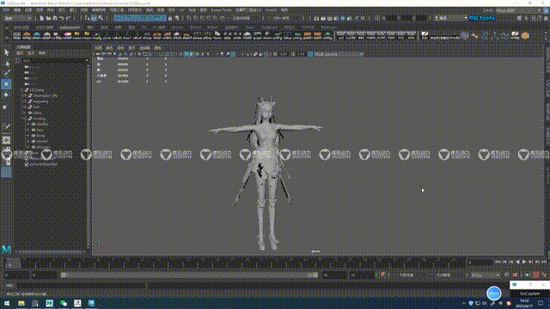Viewport: 550px width, 309px height.
Task: Toggle select by object type mode
Action: [x=94, y=18]
